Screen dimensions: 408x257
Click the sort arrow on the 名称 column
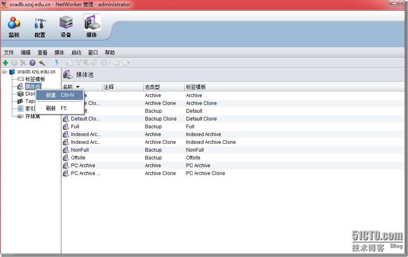78,87
